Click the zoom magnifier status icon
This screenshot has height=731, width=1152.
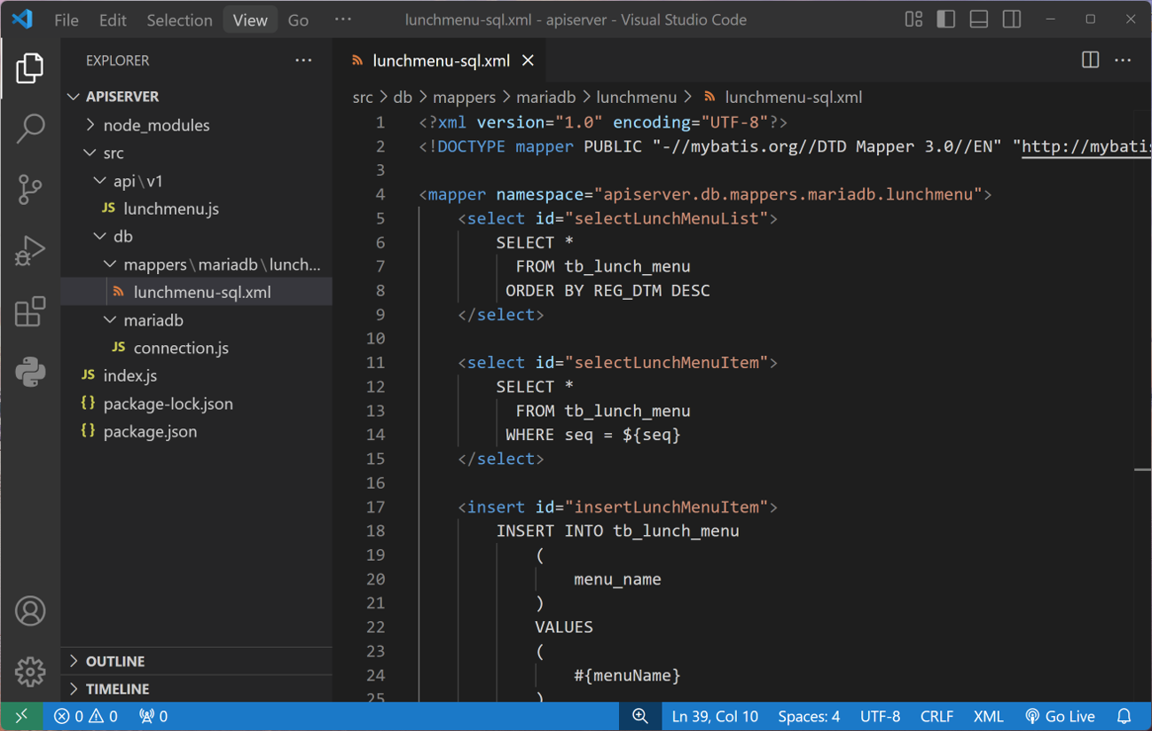pyautogui.click(x=640, y=716)
